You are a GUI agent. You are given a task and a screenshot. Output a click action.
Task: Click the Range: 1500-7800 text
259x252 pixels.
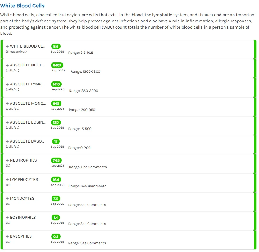point(85,72)
